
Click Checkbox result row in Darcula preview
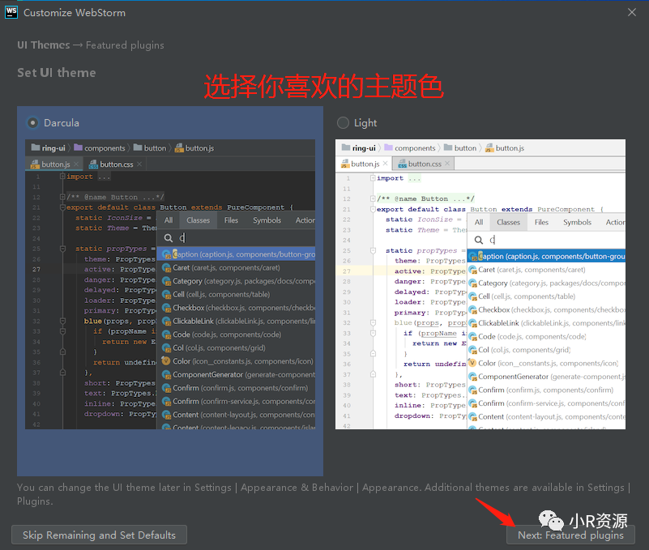(x=237, y=308)
